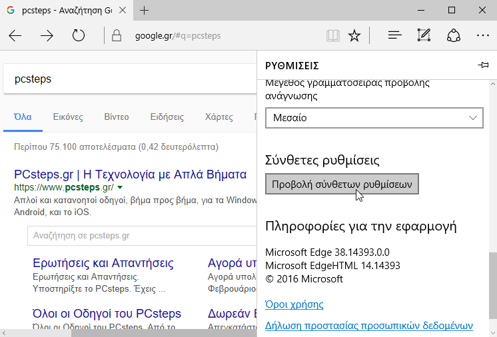
Task: Switch to Χάρτες results tab
Action: (219, 117)
